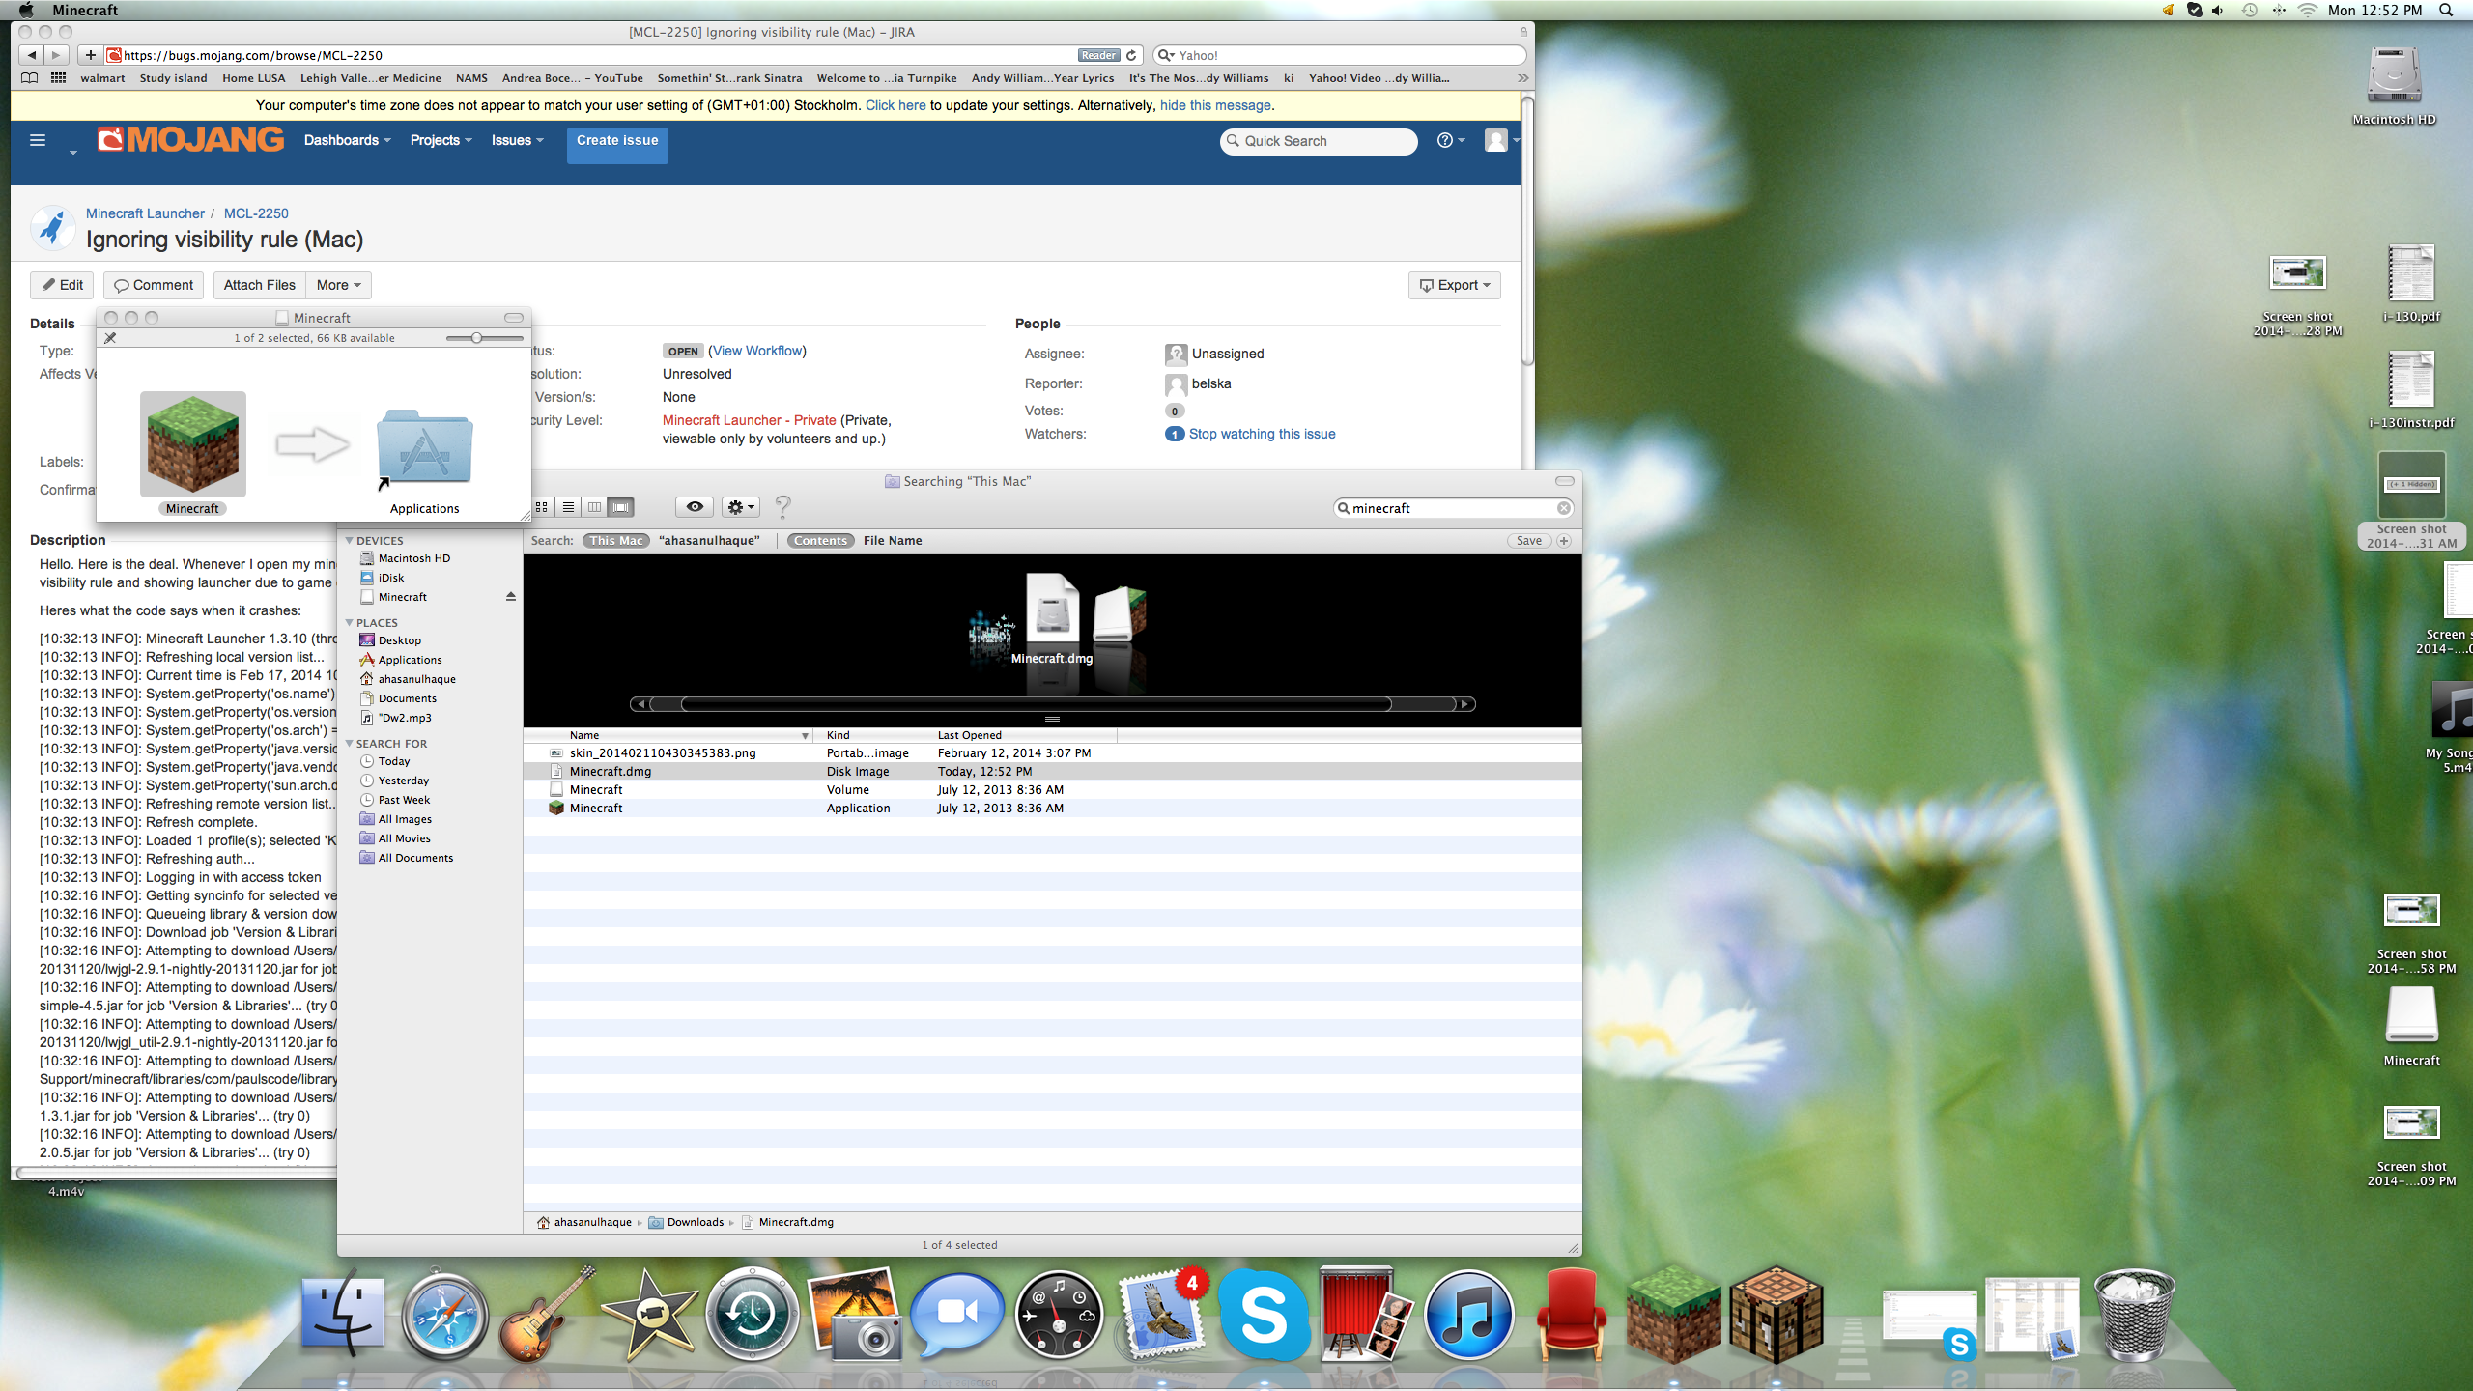The width and height of the screenshot is (2473, 1391).
Task: Reload the Safari page
Action: 1131,55
